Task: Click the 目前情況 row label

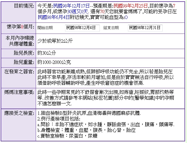Action: point(24,6)
